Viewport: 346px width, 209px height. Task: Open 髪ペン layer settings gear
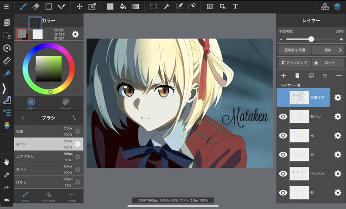pos(338,117)
